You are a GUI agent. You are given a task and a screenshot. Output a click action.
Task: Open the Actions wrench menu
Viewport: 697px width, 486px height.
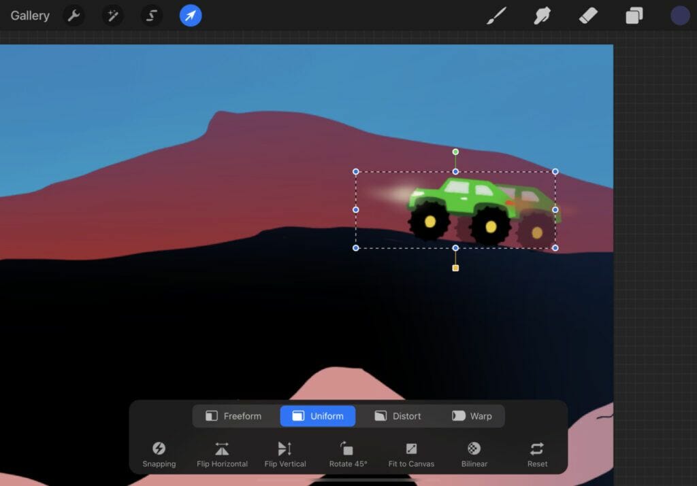[x=74, y=16]
